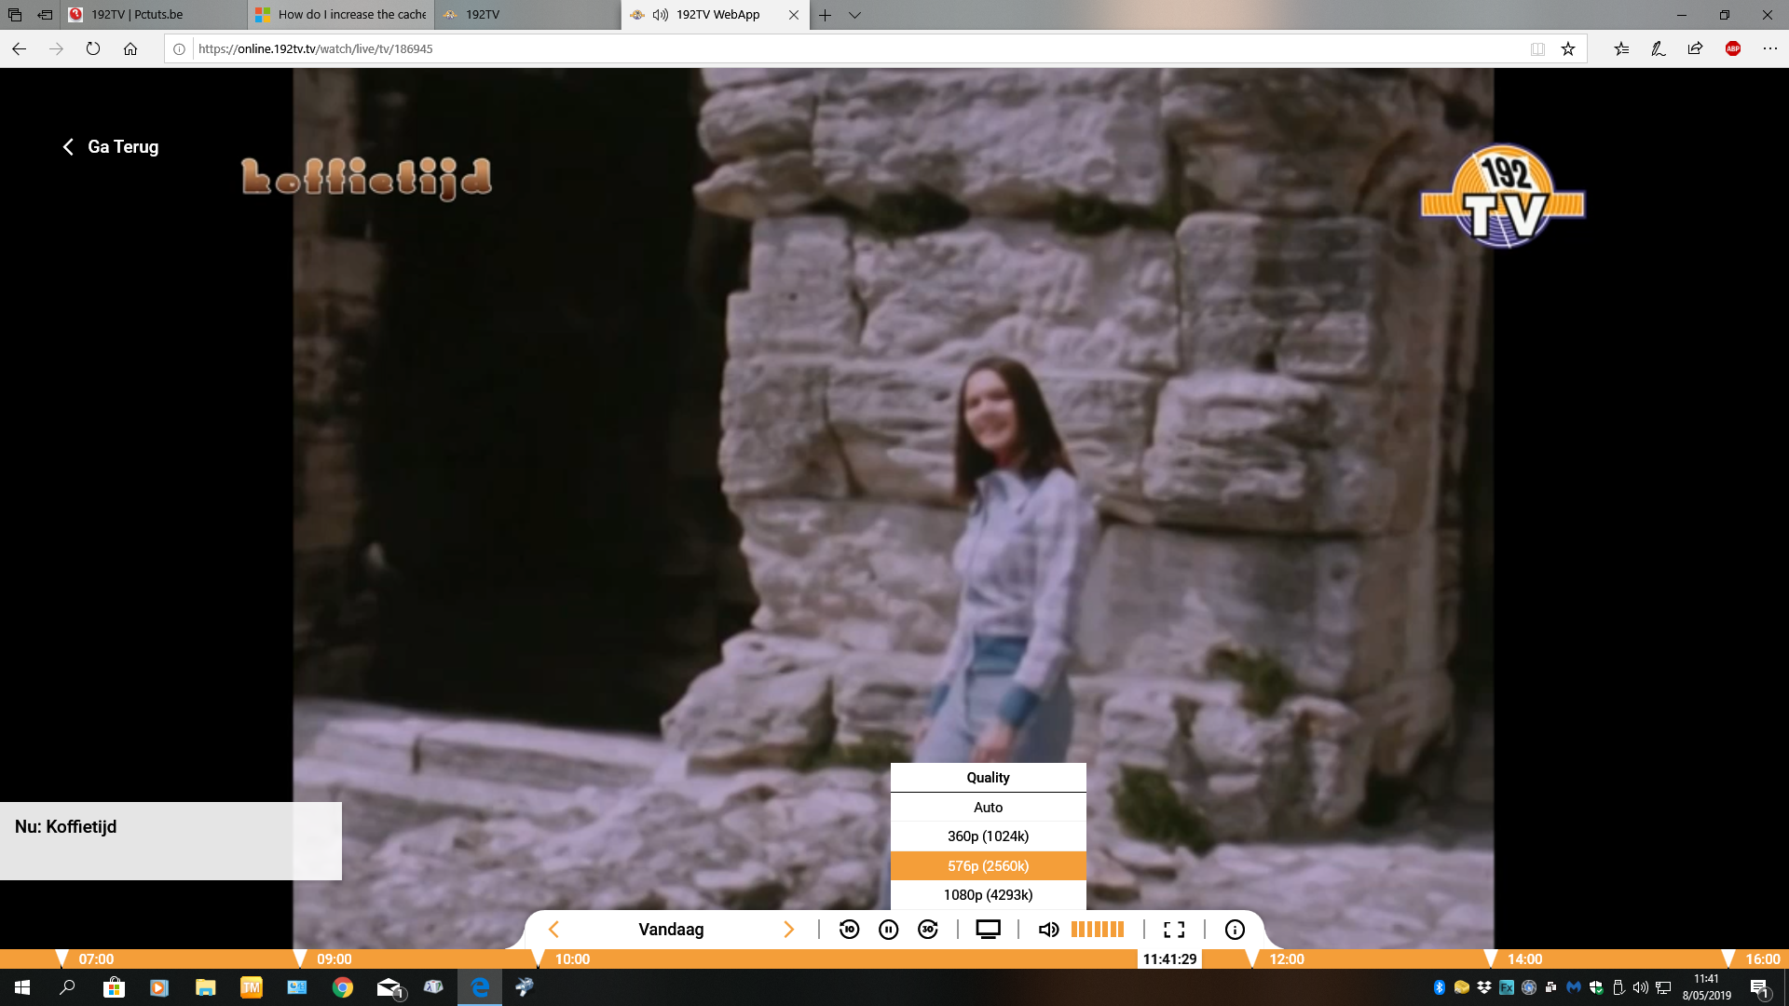Open the new tab dropdown chevron
The height and width of the screenshot is (1006, 1789).
pos(854,15)
